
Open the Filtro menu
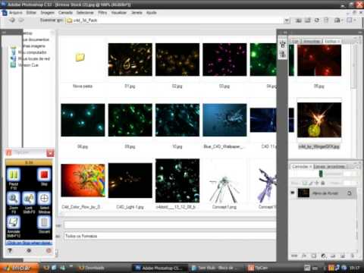(x=102, y=12)
